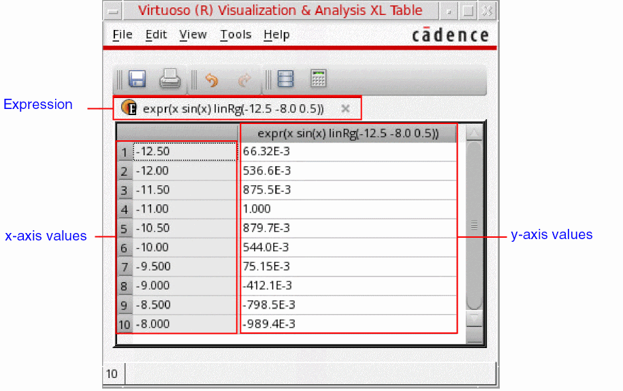Click the scrollbar down arrow
Screen dimensions: 623x391
pyautogui.click(x=474, y=318)
